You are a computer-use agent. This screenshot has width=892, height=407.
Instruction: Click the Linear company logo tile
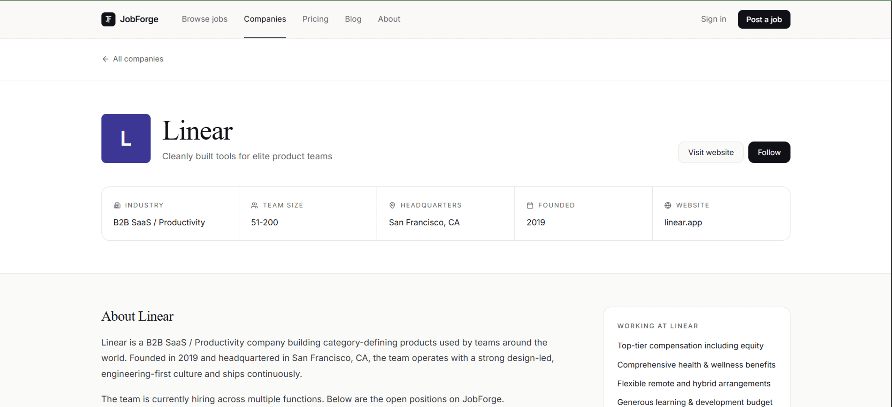(x=126, y=138)
